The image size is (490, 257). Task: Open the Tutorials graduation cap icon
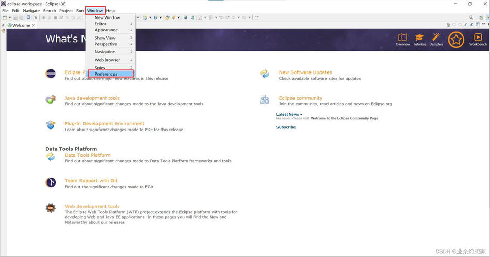click(x=419, y=38)
